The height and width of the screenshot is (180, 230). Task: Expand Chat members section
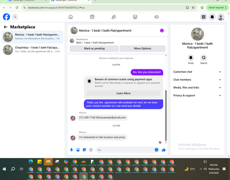click(197, 79)
